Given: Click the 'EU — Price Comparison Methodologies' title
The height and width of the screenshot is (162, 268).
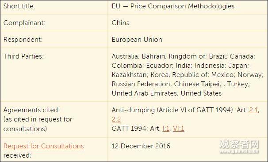Looking at the screenshot, I should [173, 6].
